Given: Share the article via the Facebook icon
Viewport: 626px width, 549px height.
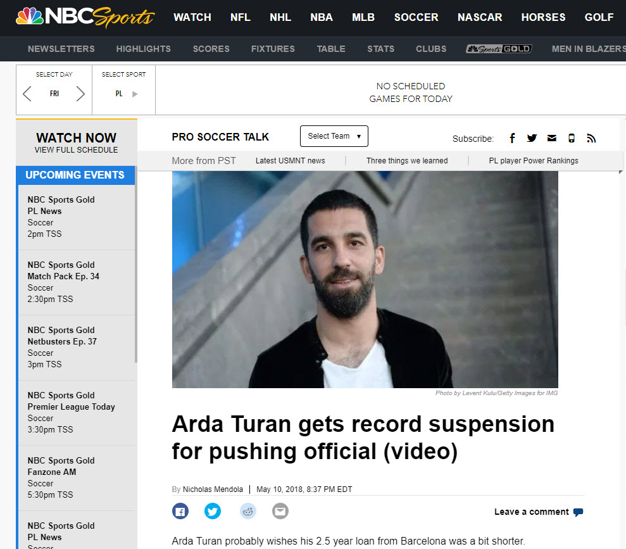Looking at the screenshot, I should point(180,510).
